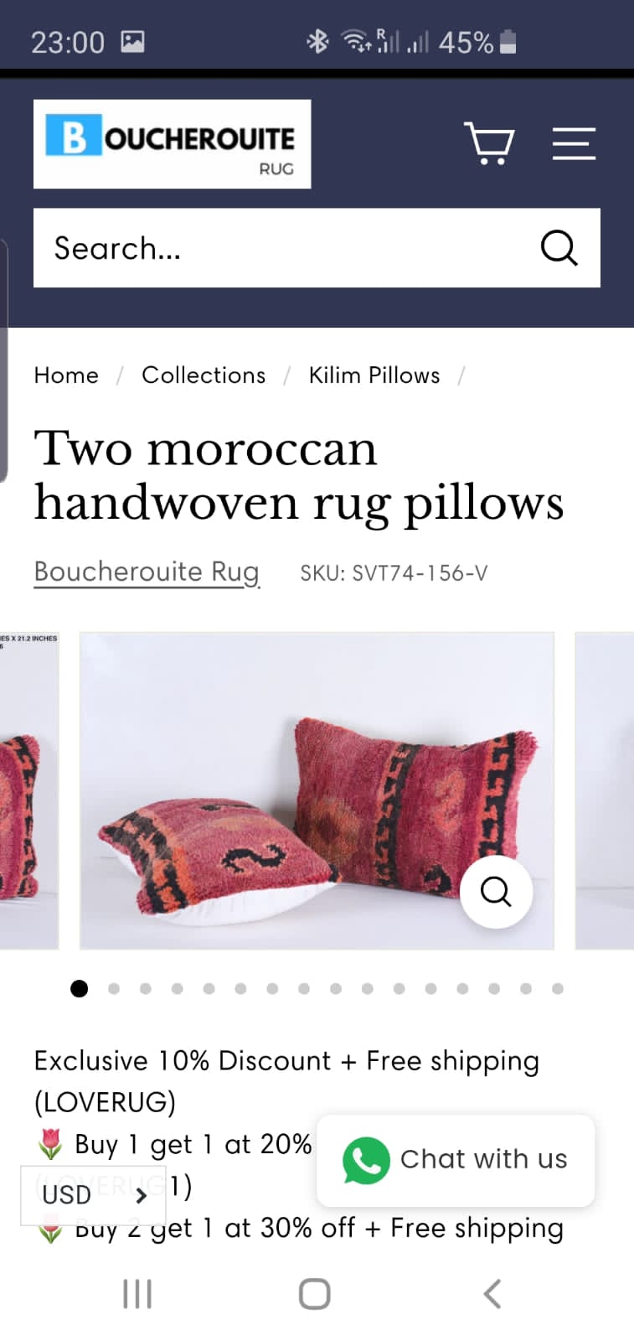The image size is (634, 1341).
Task: Go back with Android back arrow
Action: click(x=492, y=1294)
